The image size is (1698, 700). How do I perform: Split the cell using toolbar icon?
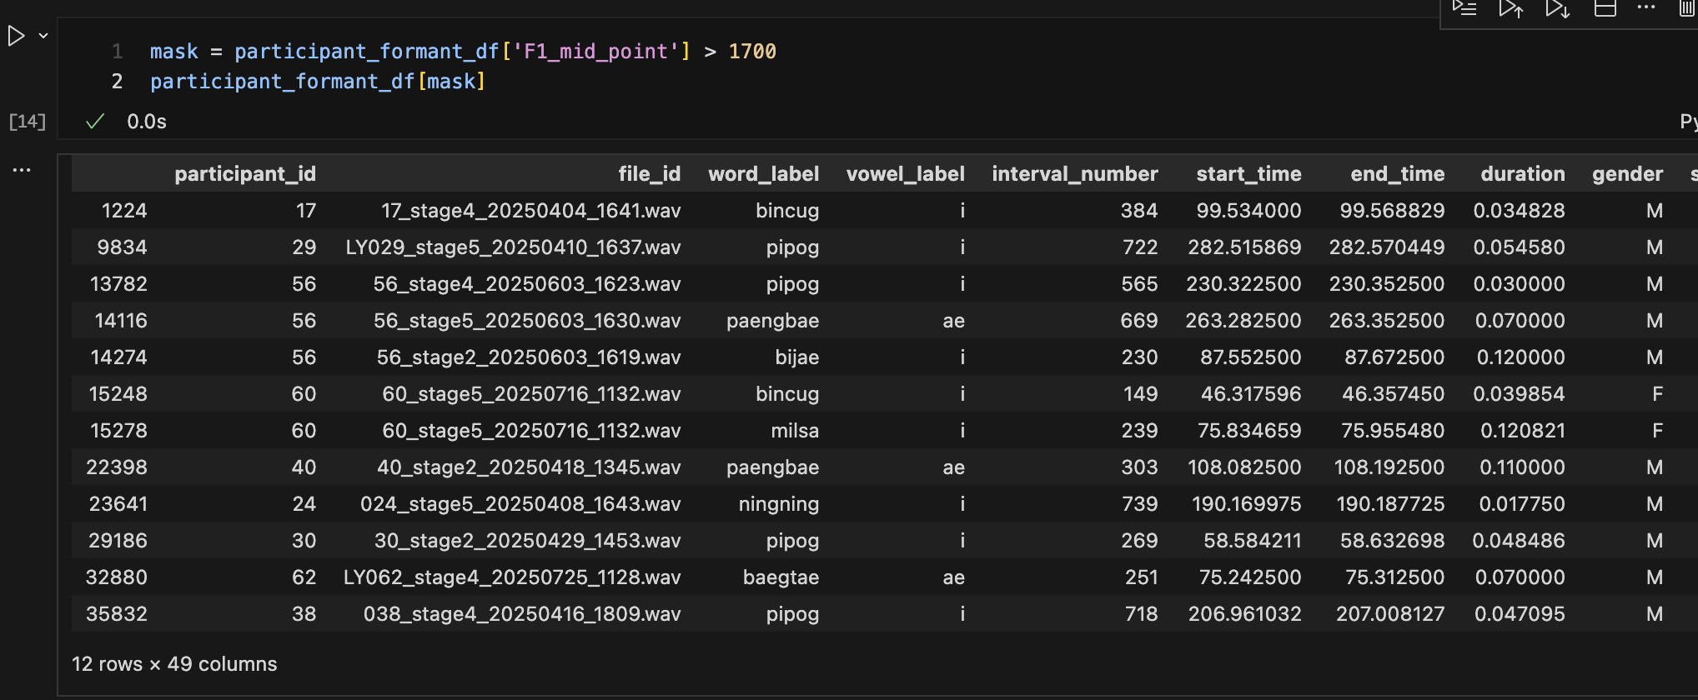click(1605, 8)
